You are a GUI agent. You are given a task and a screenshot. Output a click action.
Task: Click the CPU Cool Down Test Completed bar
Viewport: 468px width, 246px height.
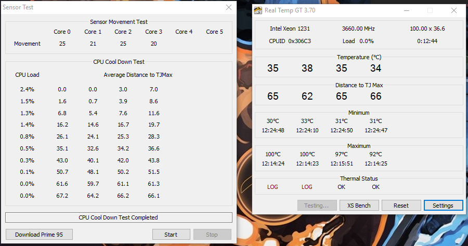tap(119, 217)
